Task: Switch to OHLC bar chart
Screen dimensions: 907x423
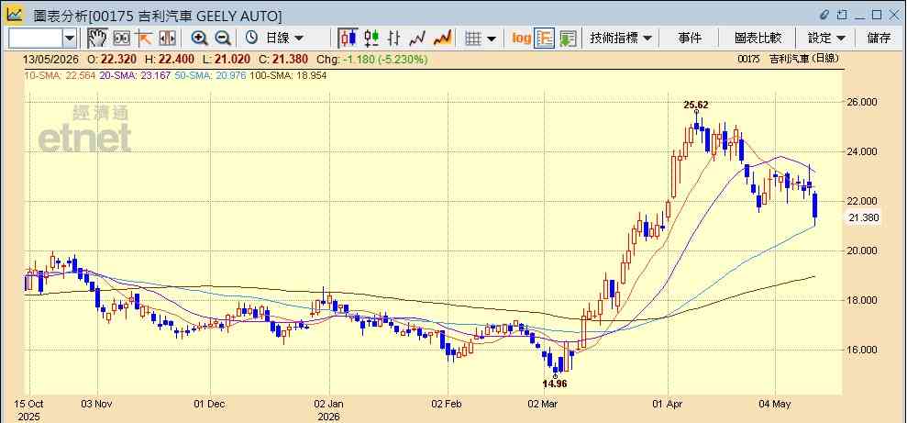Action: pos(394,39)
